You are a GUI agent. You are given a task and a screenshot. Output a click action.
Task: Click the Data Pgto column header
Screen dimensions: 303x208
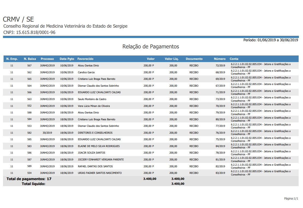pos(67,59)
